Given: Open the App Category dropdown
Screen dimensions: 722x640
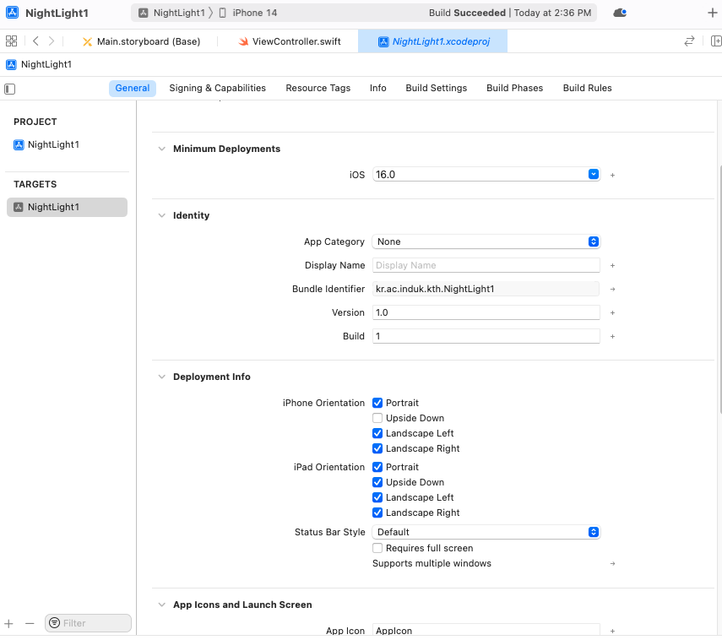Looking at the screenshot, I should coord(486,241).
